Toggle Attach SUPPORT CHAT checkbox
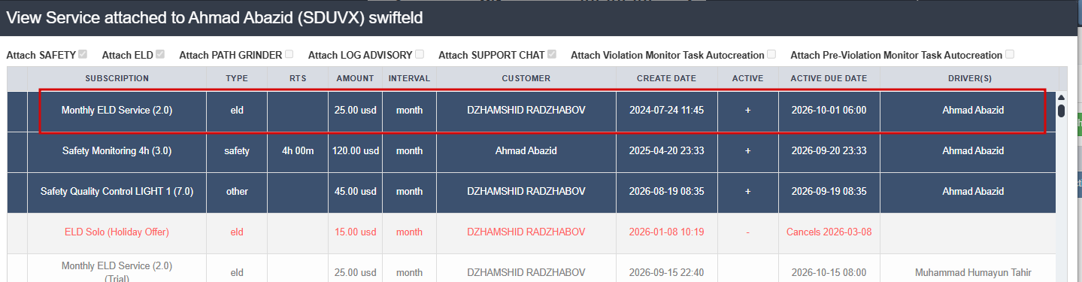The width and height of the screenshot is (1082, 282). (x=552, y=54)
